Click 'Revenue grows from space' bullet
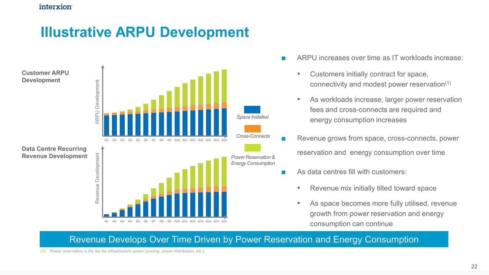The image size is (489, 275). point(378,146)
